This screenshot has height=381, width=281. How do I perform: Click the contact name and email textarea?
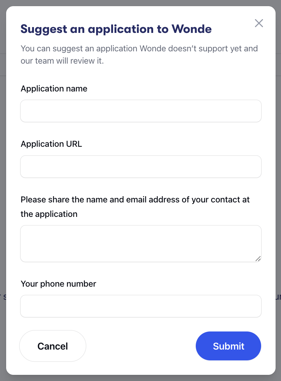pyautogui.click(x=140, y=243)
